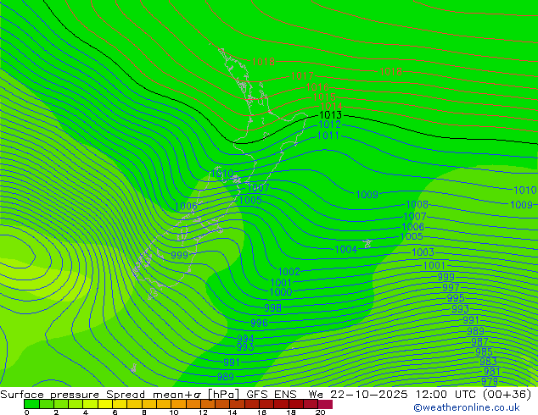Select the magenta legend swatch past 20
538x415 pixels.
click(325, 404)
